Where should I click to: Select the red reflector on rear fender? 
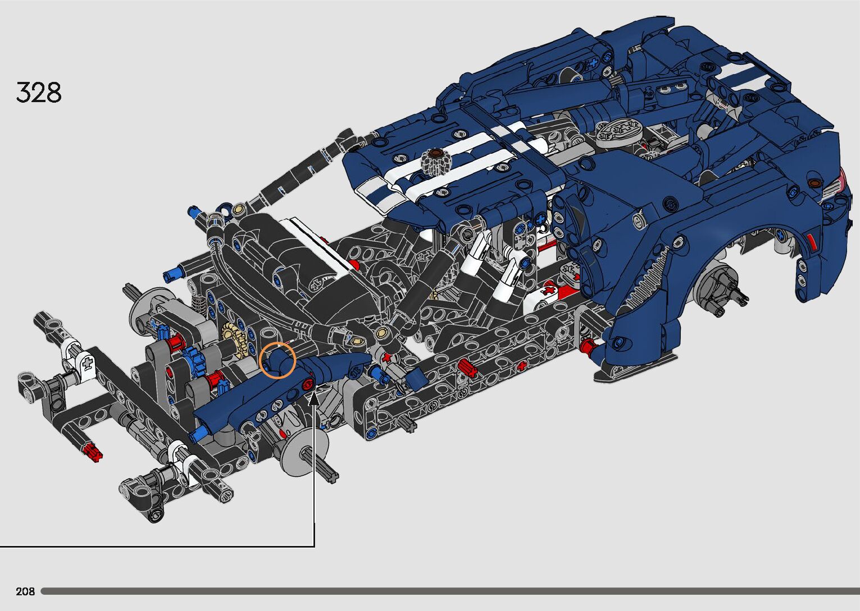coord(810,242)
